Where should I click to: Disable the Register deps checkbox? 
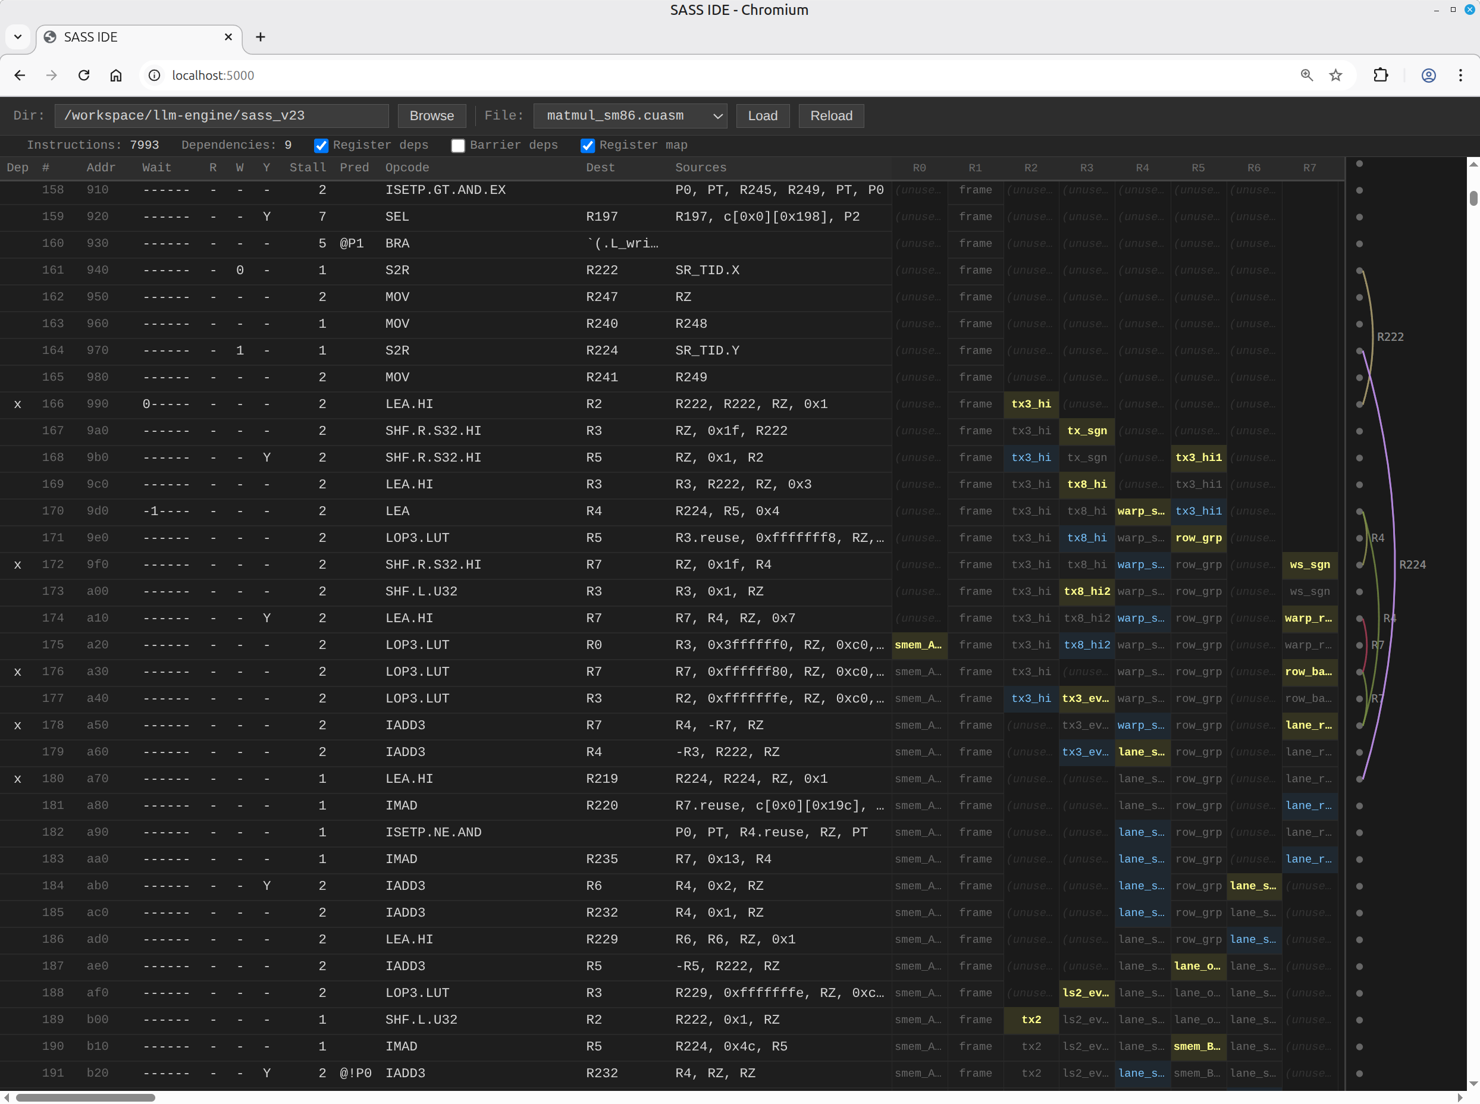click(321, 146)
